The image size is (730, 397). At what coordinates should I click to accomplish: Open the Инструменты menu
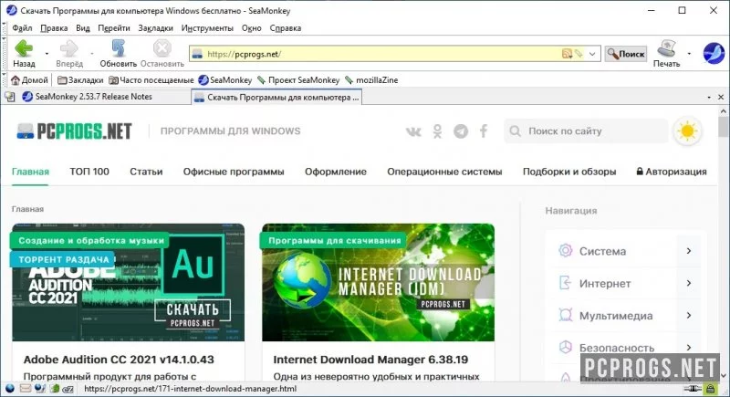(207, 28)
